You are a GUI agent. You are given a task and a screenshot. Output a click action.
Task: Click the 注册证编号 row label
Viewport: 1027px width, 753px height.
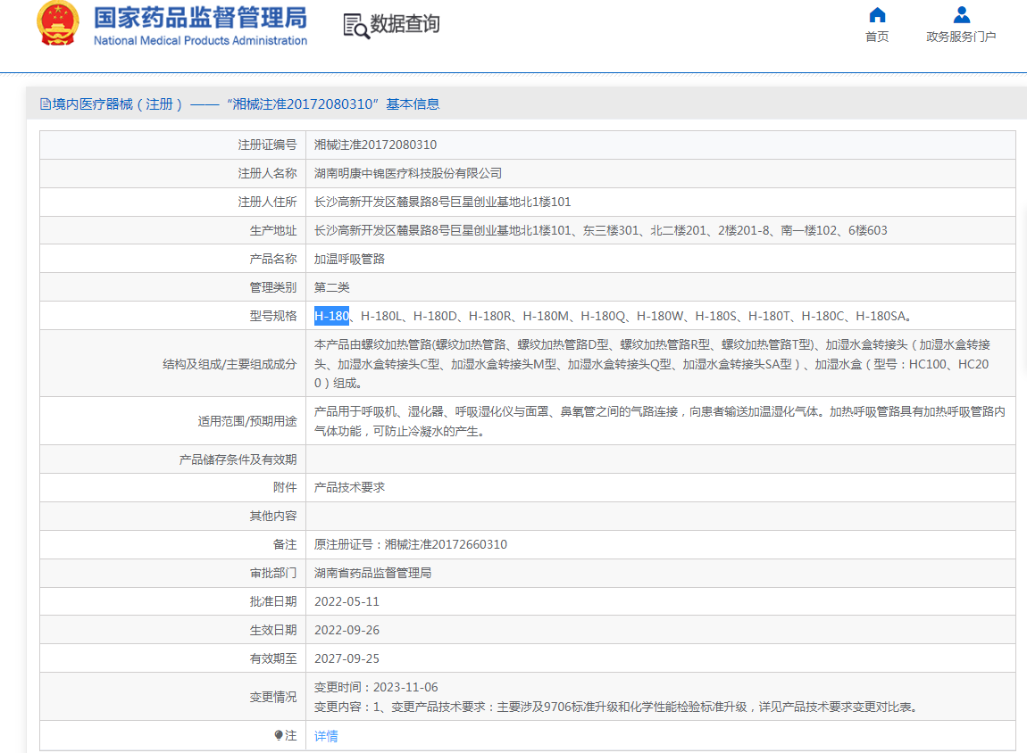click(x=267, y=145)
